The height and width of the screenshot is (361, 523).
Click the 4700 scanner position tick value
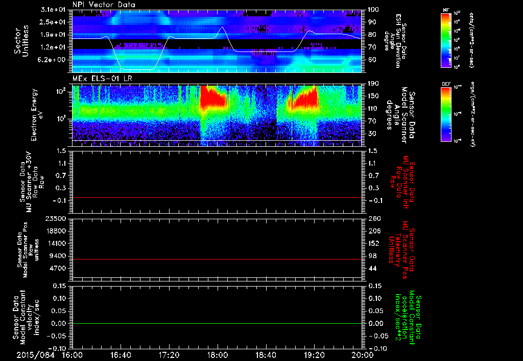57,268
